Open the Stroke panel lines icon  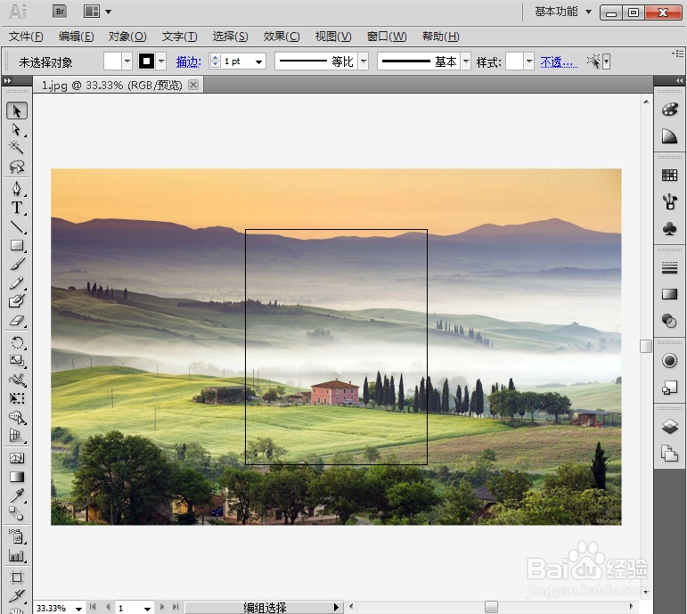[669, 267]
